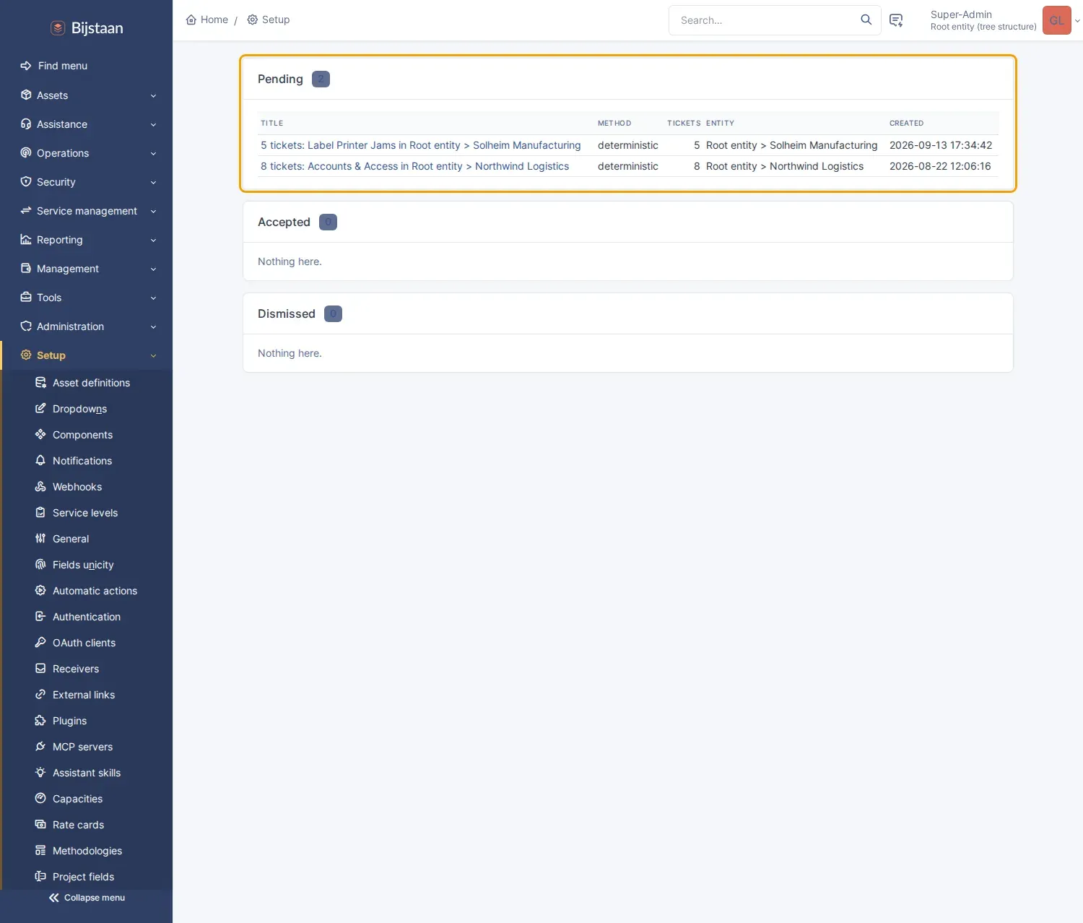1083x923 pixels.
Task: Click the Components icon
Action: 40,434
